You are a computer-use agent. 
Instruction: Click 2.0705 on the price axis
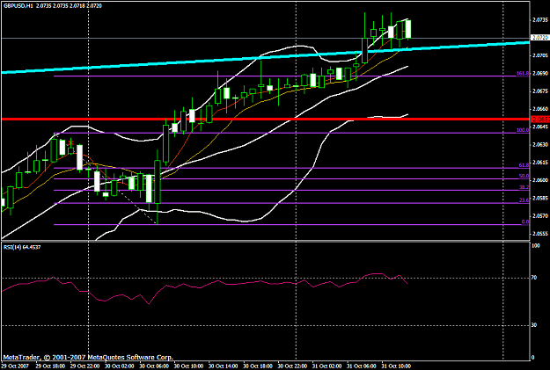540,55
